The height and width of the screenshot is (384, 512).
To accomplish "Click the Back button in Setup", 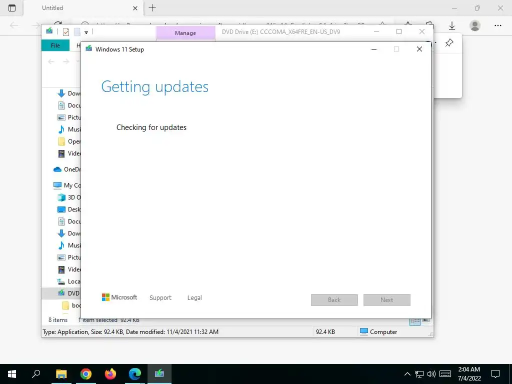I will point(334,300).
